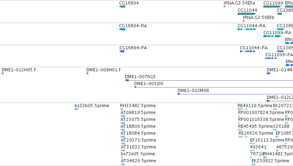This screenshot has width=293, height=166.
Task: Click the tRNA:G3:56EFa small arrow glyph
Action: (x=224, y=7)
